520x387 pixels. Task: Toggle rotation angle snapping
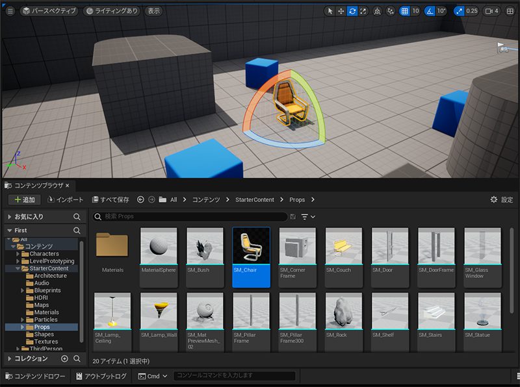430,11
